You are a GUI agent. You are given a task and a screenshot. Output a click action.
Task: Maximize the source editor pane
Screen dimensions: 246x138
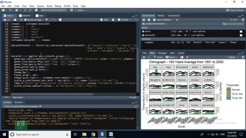click(x=136, y=16)
